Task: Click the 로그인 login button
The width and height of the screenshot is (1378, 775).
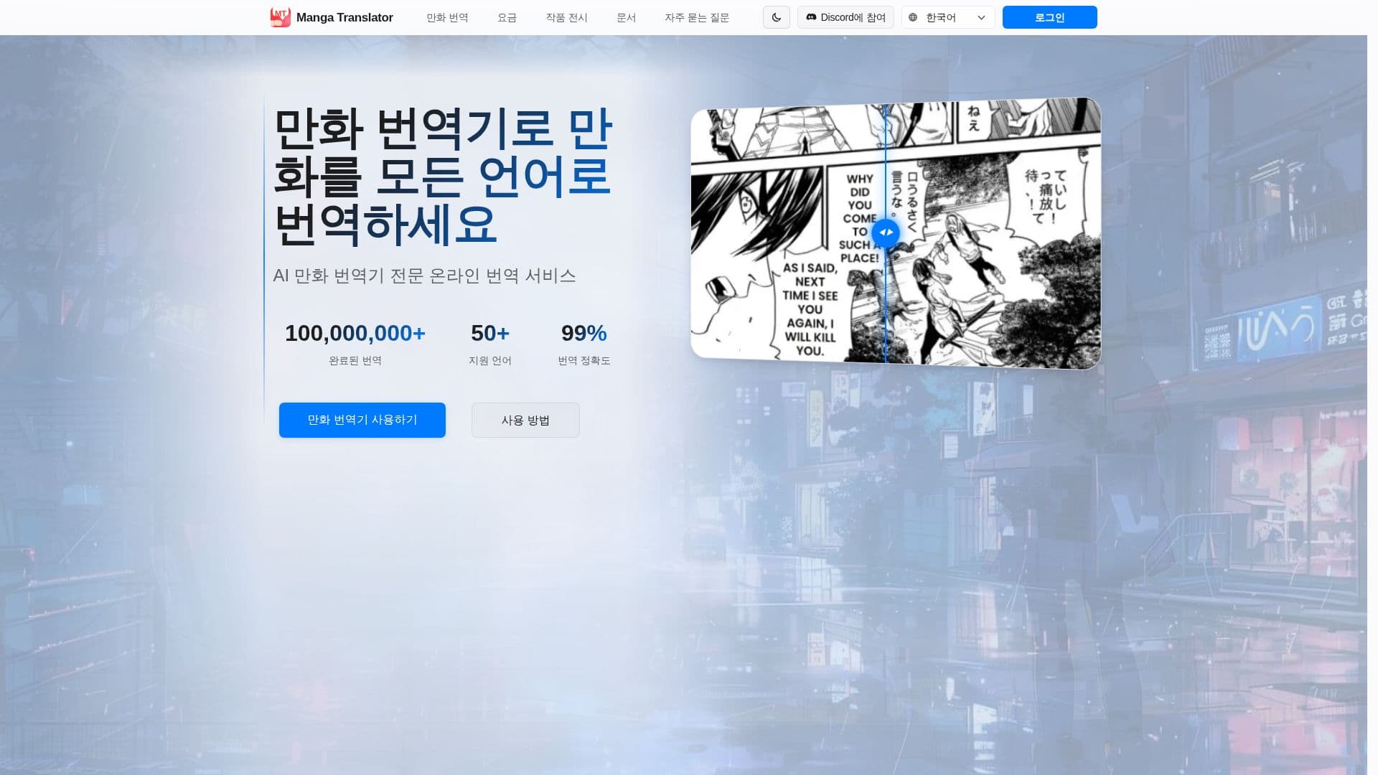Action: [1049, 17]
